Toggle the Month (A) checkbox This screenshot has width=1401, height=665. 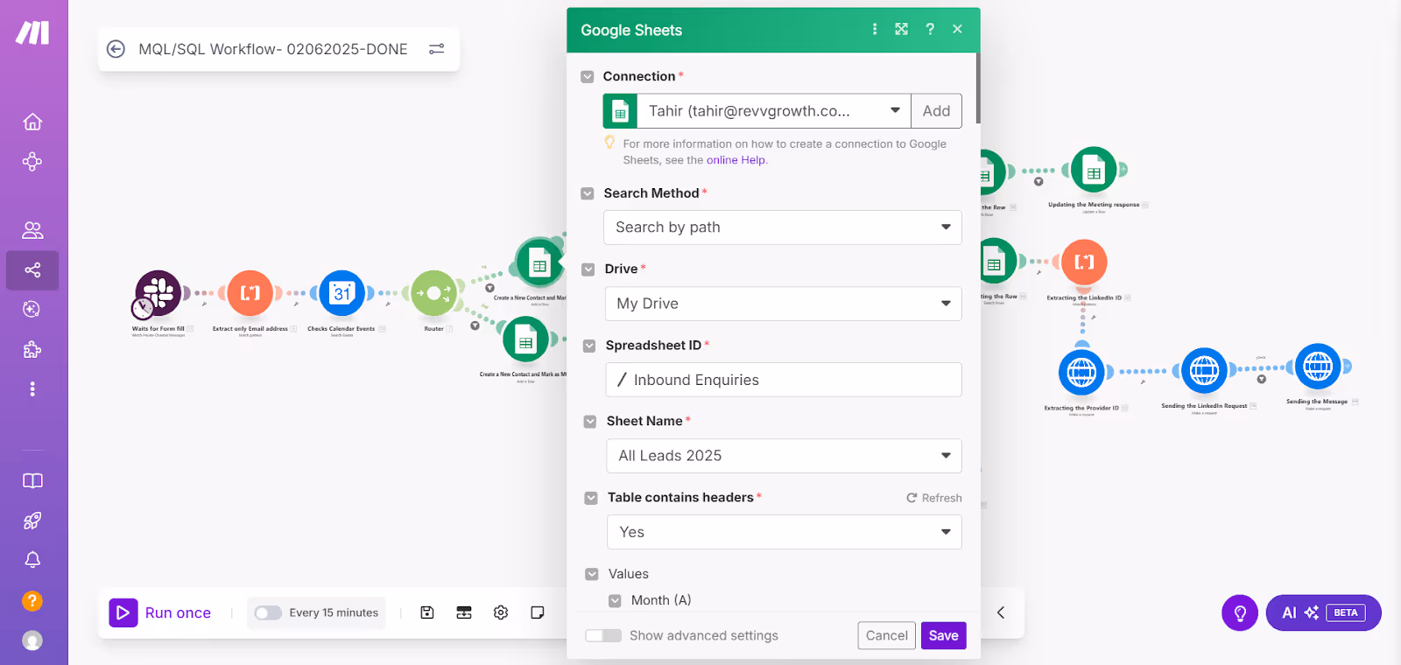coord(615,600)
